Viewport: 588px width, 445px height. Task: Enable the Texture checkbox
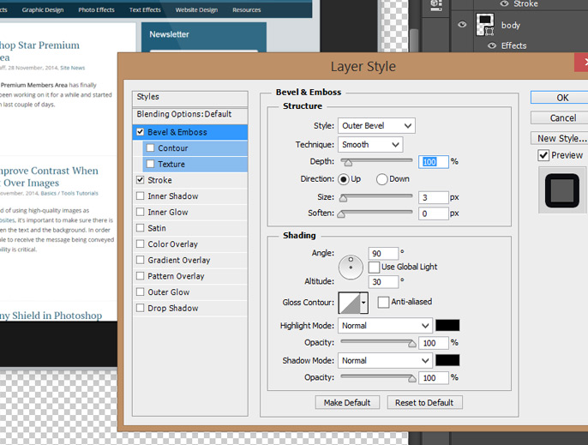[151, 165]
